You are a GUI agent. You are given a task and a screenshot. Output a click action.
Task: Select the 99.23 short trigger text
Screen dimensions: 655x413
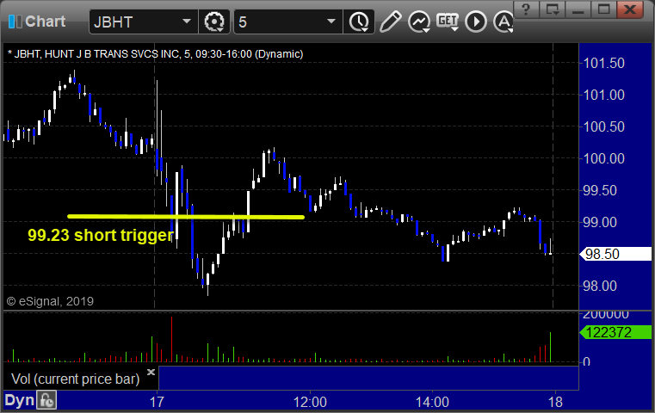[x=100, y=235]
